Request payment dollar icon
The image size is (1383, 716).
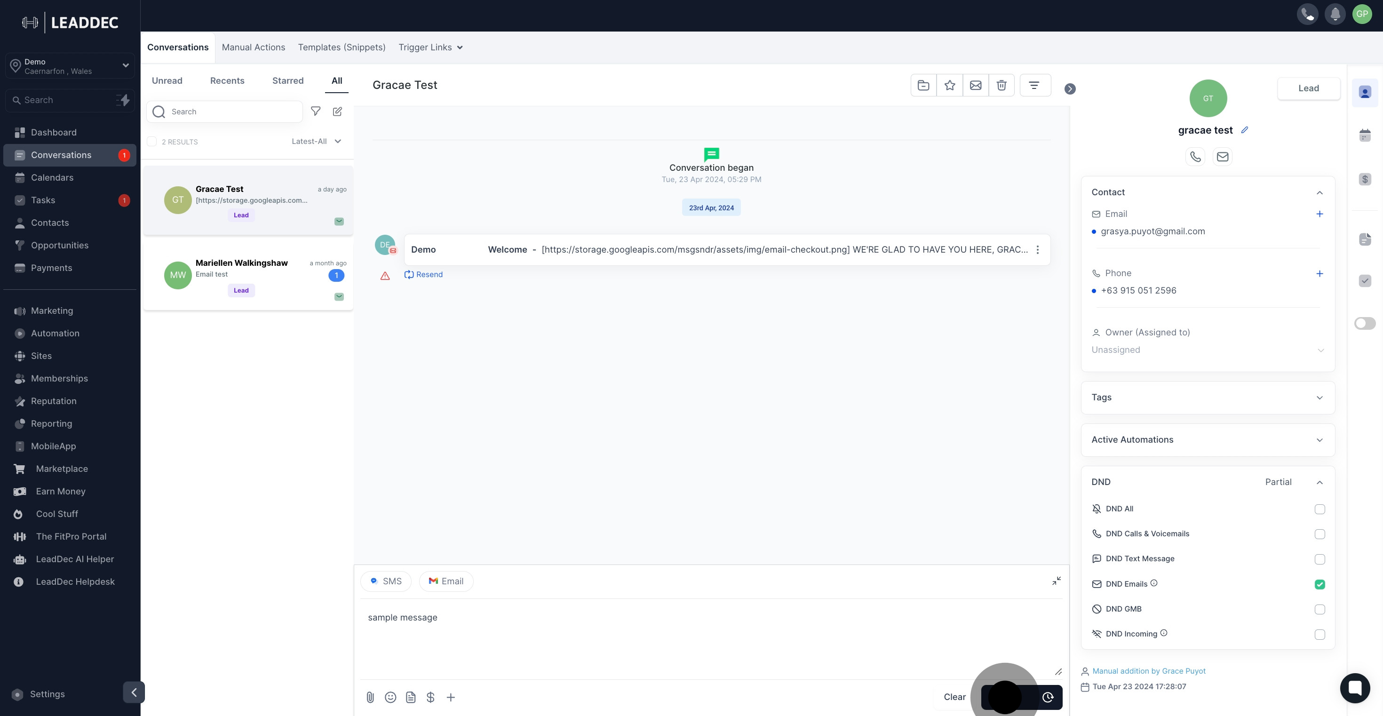[x=430, y=697]
